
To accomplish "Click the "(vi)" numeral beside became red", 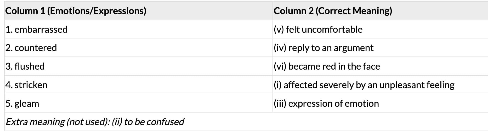I will [x=280, y=66].
